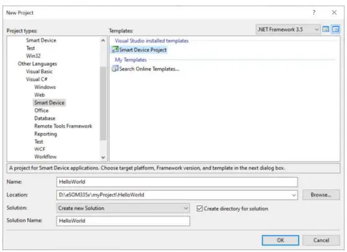
Task: Click the Solution Name input field
Action: pos(123,221)
